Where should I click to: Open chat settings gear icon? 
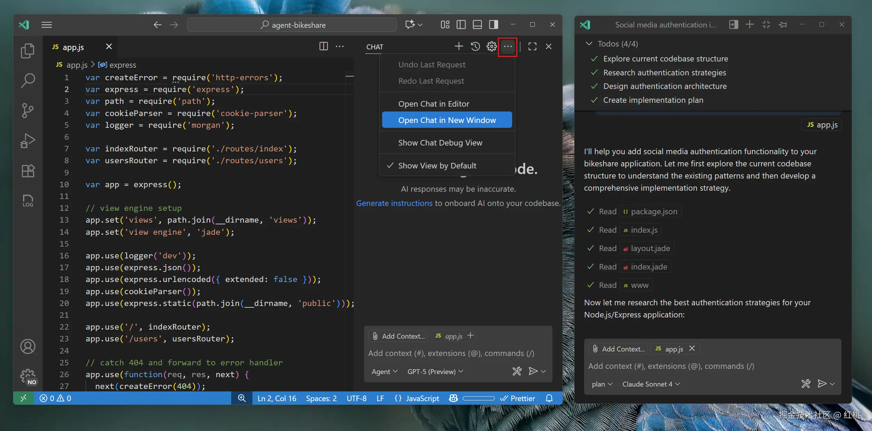point(491,46)
